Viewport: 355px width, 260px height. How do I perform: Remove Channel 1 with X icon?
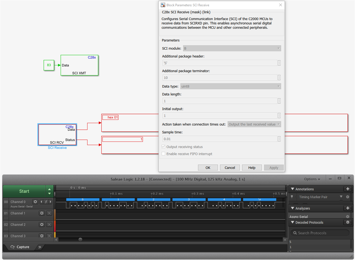click(49, 213)
